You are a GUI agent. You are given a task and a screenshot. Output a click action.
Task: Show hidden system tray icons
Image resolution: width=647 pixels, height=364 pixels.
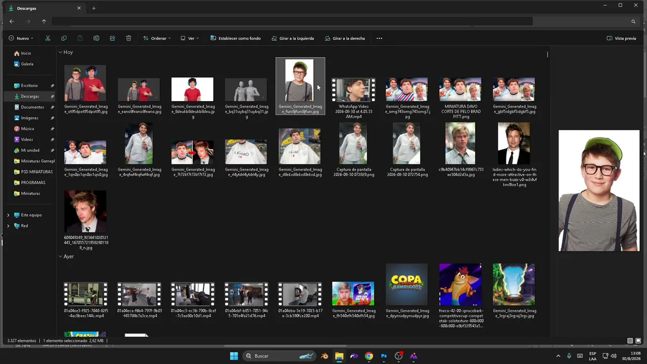(x=558, y=356)
